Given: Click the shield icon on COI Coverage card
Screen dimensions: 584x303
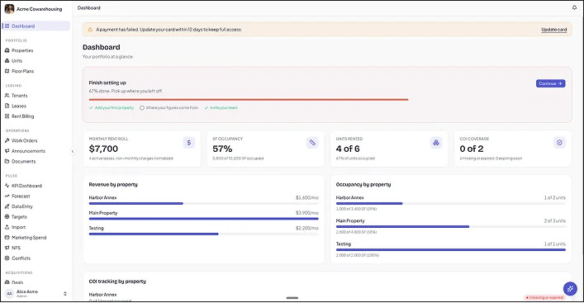Looking at the screenshot, I should tap(559, 143).
